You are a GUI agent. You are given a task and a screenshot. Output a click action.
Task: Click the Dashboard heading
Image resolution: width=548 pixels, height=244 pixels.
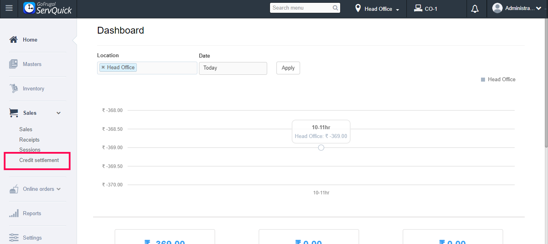click(120, 30)
